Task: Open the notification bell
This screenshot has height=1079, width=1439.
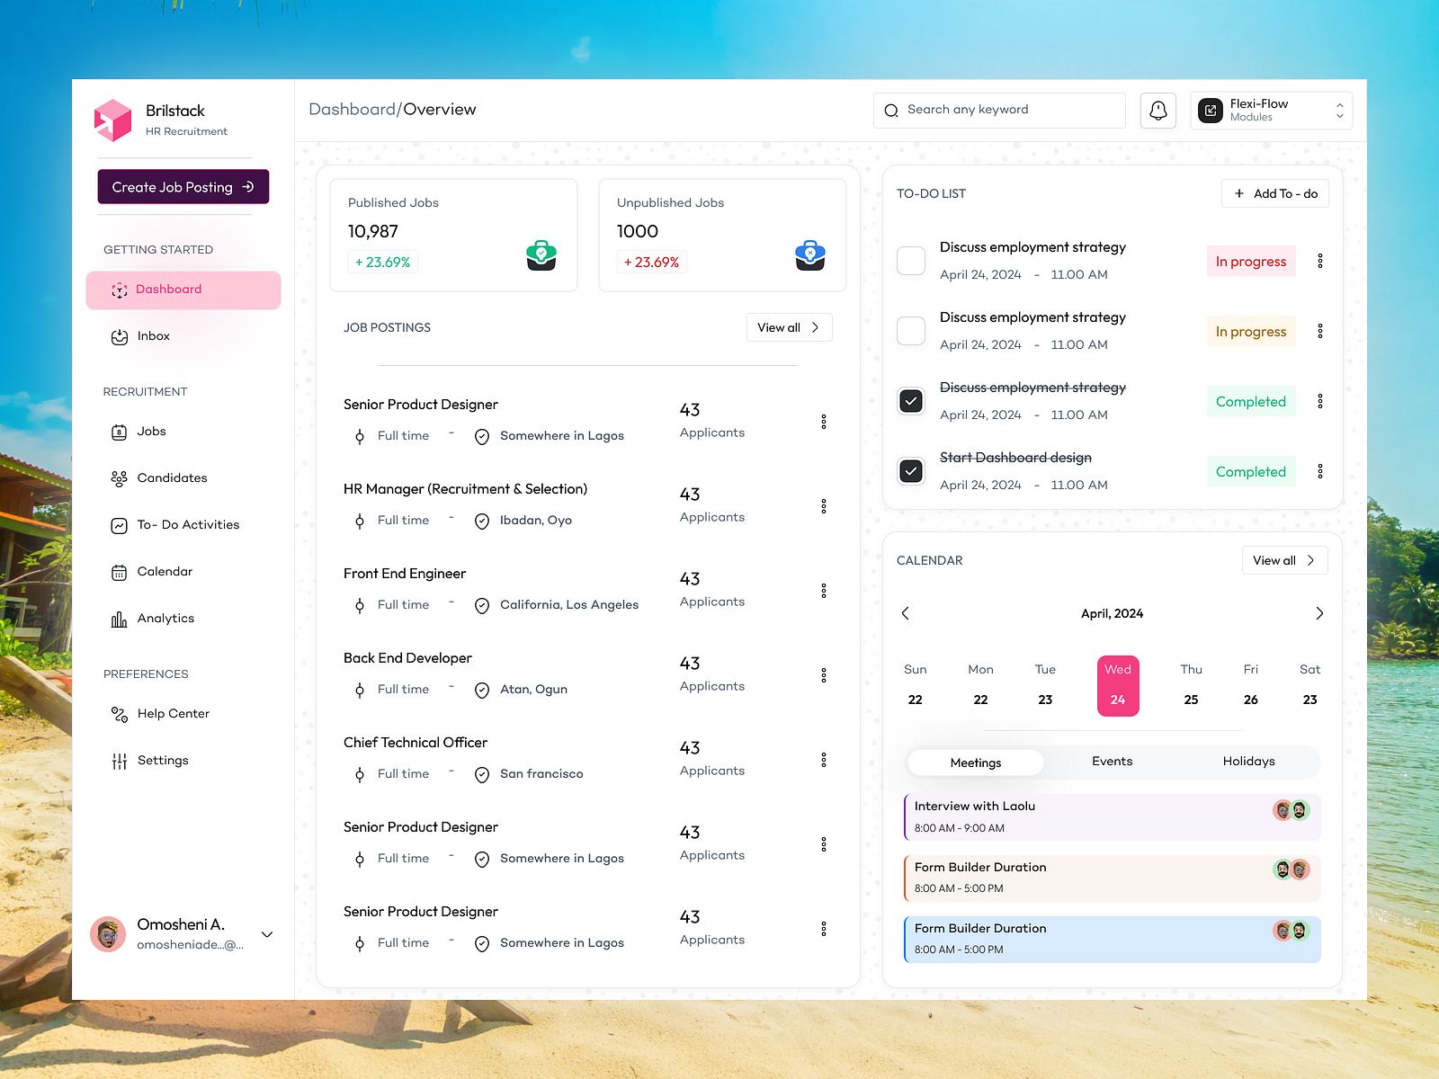Action: click(1157, 110)
